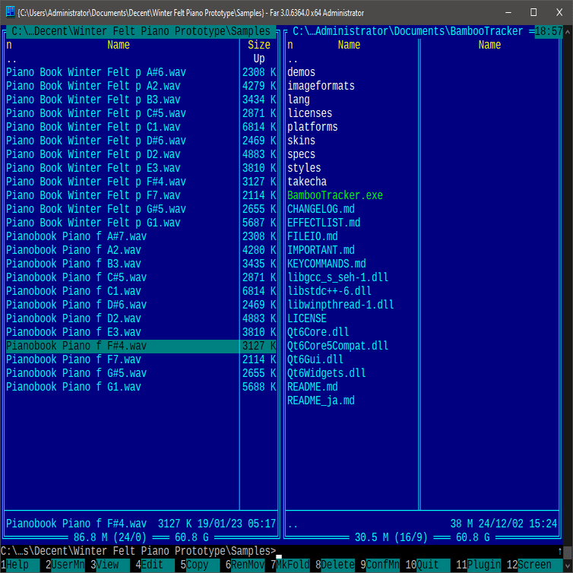Select libstdc++-6.dll
This screenshot has width=573, height=573.
[329, 291]
